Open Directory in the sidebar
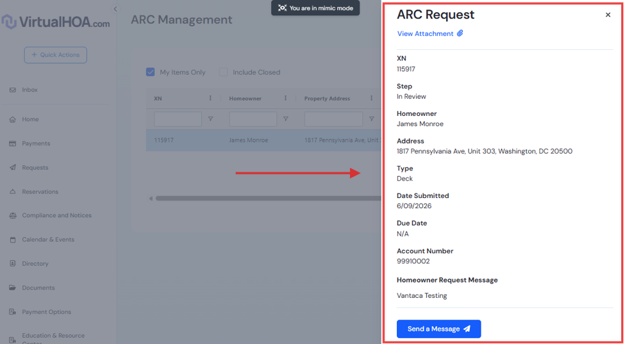Image resolution: width=625 pixels, height=344 pixels. point(35,263)
